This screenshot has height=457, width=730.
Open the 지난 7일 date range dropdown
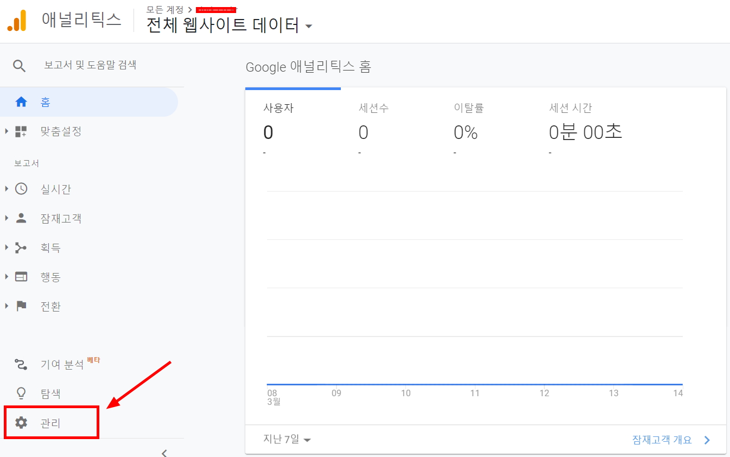tap(287, 440)
